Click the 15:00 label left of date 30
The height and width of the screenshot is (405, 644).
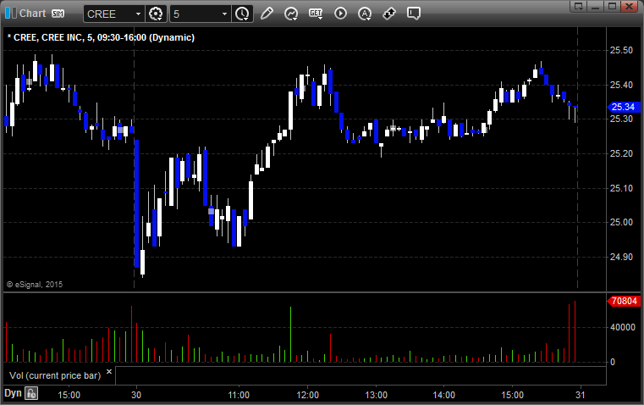click(69, 395)
